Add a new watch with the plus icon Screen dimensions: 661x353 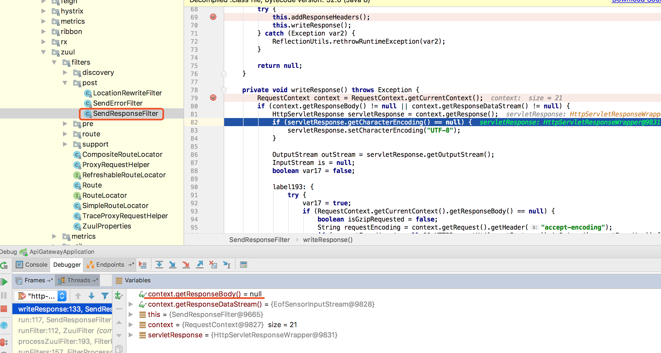(x=118, y=296)
